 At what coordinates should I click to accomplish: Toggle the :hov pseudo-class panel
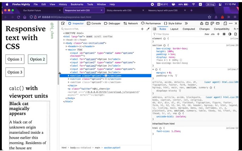(207, 34)
